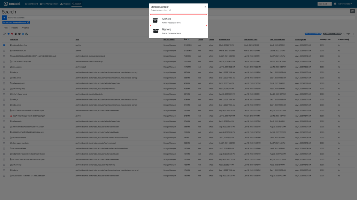Uncheck the selected dataintell-client-2.zip checkbox
357x200 pixels.
pyautogui.click(x=4, y=45)
